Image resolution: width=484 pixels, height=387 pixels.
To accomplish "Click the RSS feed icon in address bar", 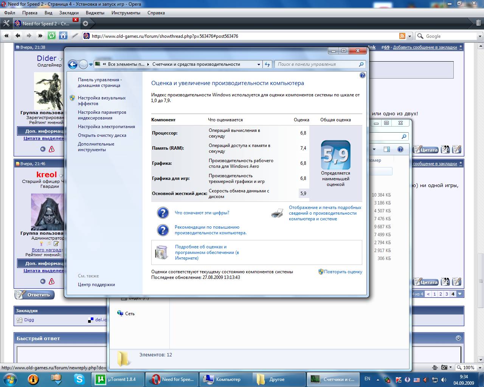I will click(x=402, y=36).
